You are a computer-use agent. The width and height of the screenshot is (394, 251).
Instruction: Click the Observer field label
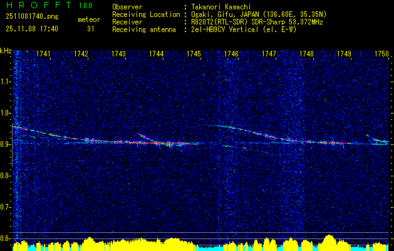[x=127, y=7]
